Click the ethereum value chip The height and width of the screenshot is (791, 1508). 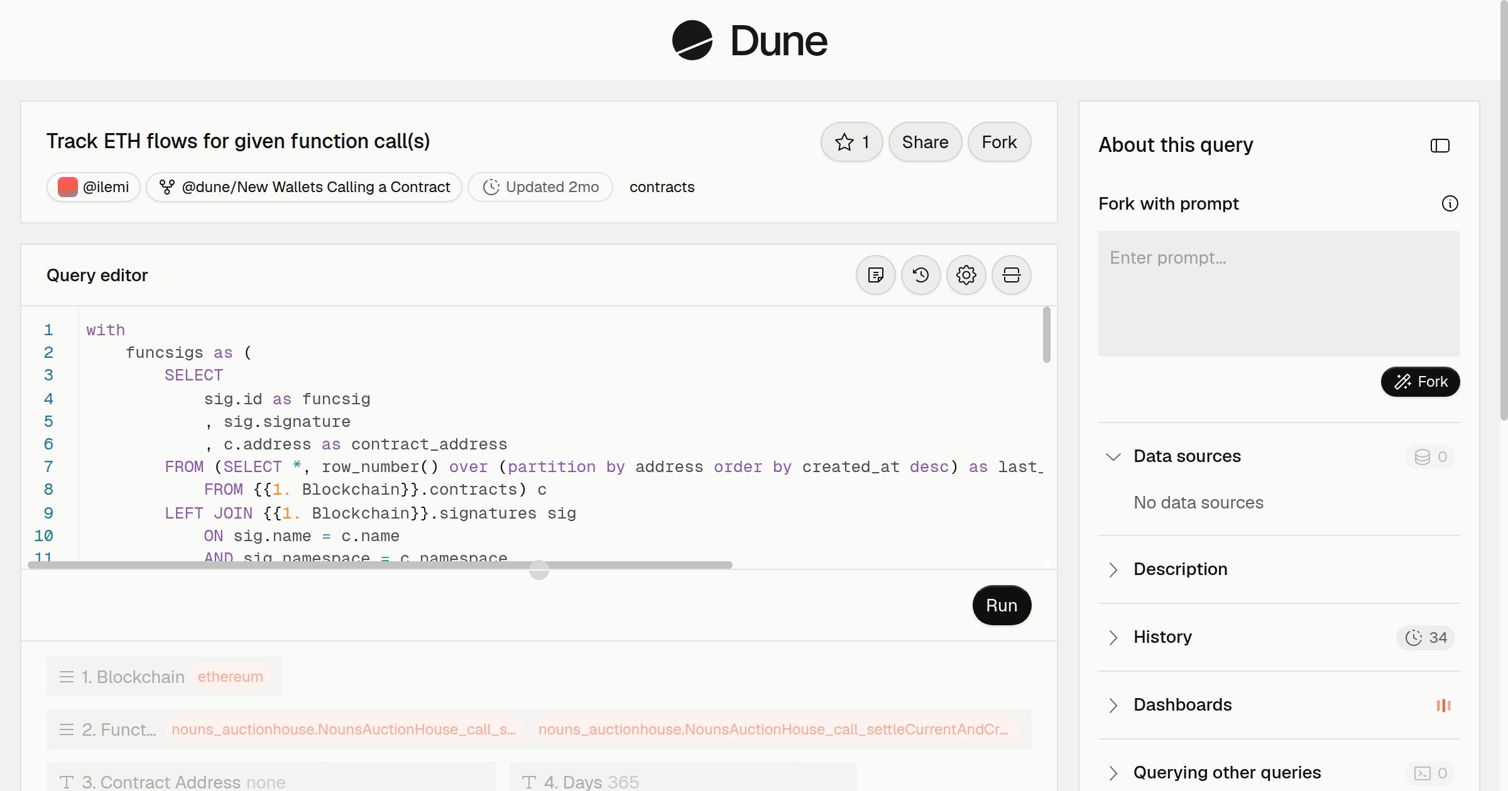click(230, 677)
